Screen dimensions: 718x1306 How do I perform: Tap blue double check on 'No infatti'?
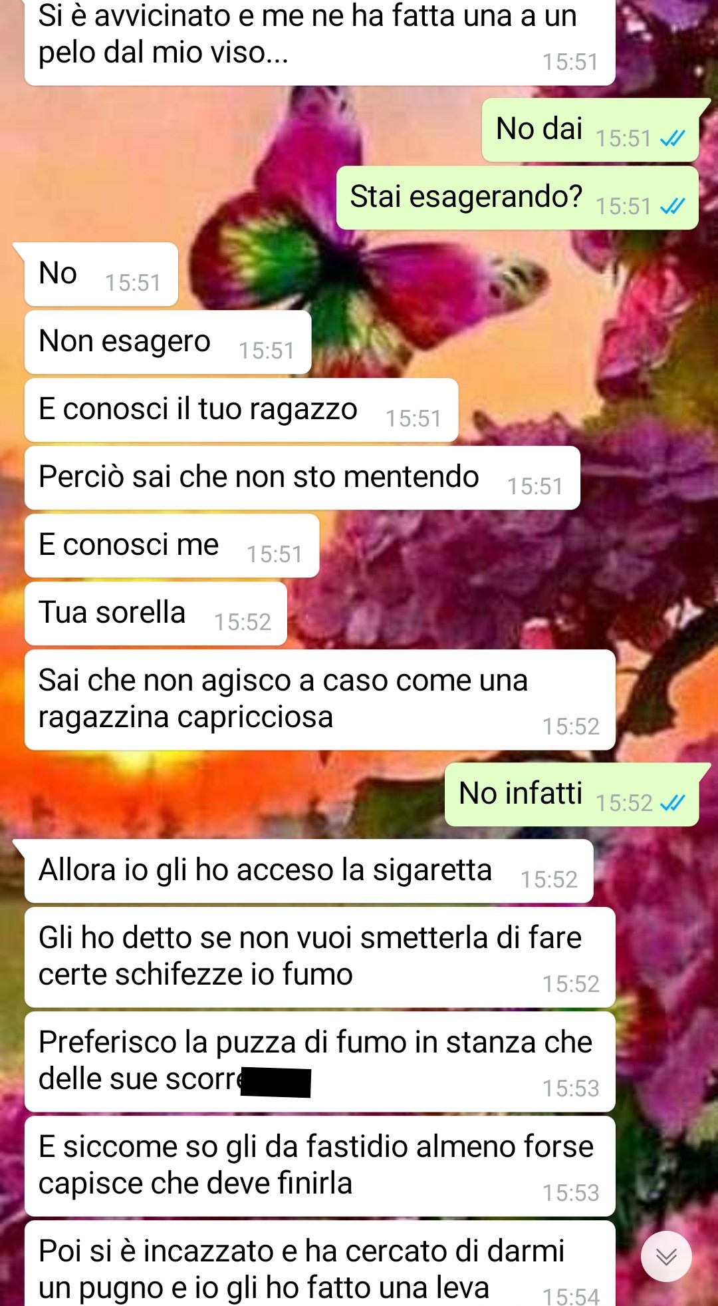coord(672,803)
